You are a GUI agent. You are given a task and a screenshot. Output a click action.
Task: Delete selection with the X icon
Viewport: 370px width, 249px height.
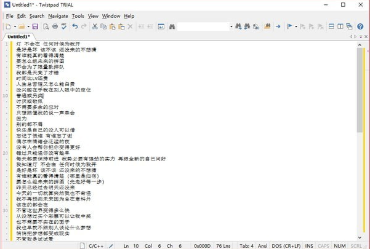click(x=130, y=26)
